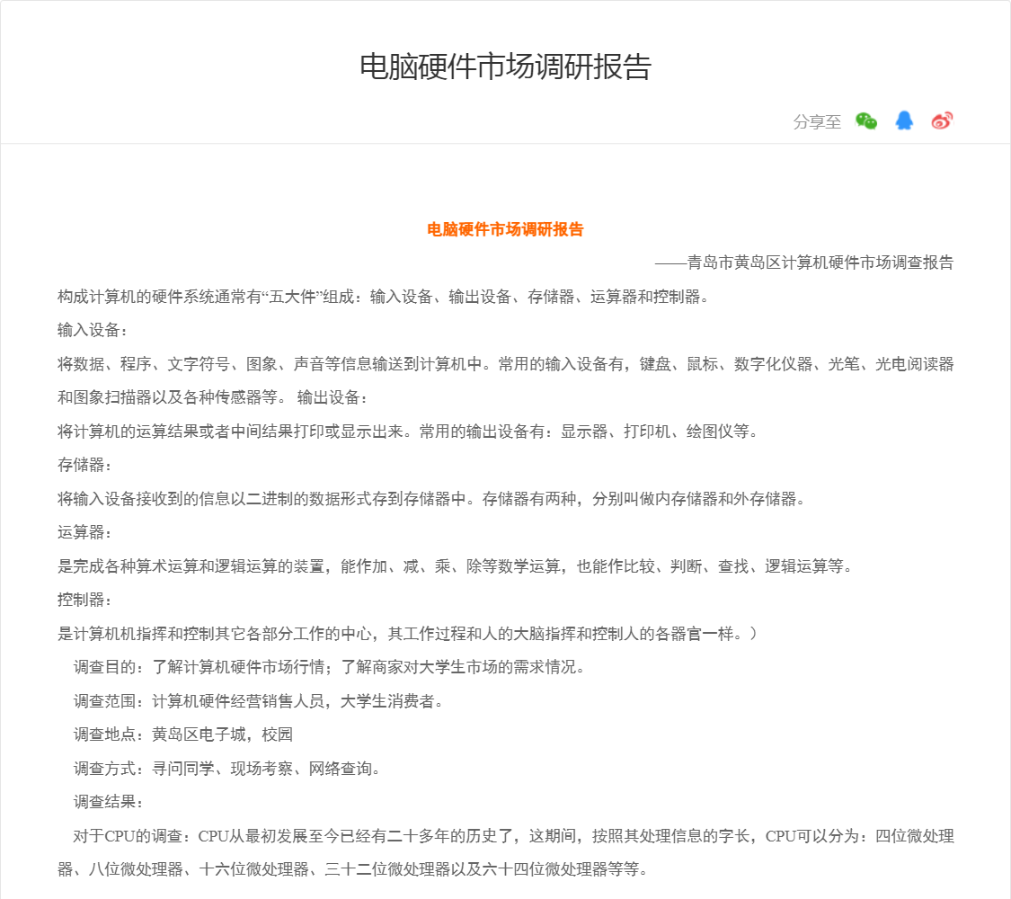The width and height of the screenshot is (1011, 899).
Task: Click the 运算器： section heading
Action: coord(85,533)
